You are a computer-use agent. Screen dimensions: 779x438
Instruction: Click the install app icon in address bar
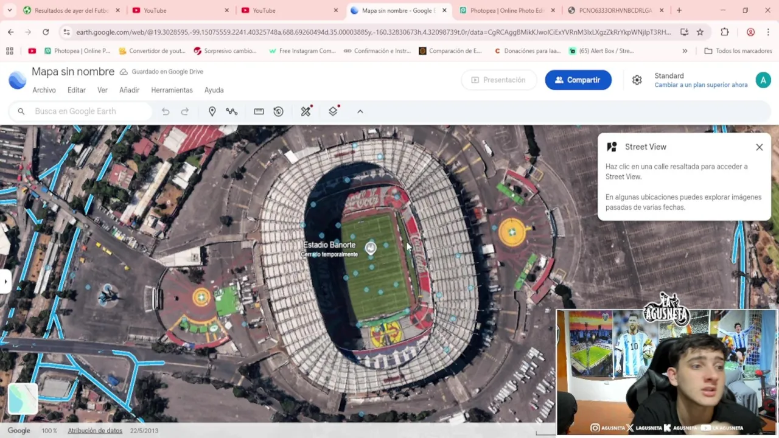point(684,32)
